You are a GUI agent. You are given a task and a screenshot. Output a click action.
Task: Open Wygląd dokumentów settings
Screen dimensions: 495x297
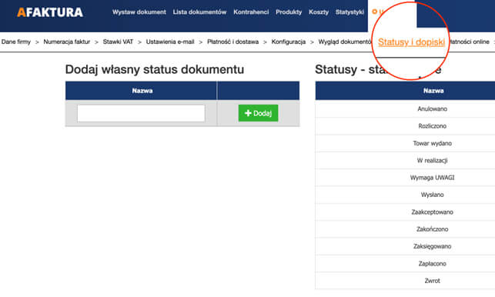[x=345, y=42]
